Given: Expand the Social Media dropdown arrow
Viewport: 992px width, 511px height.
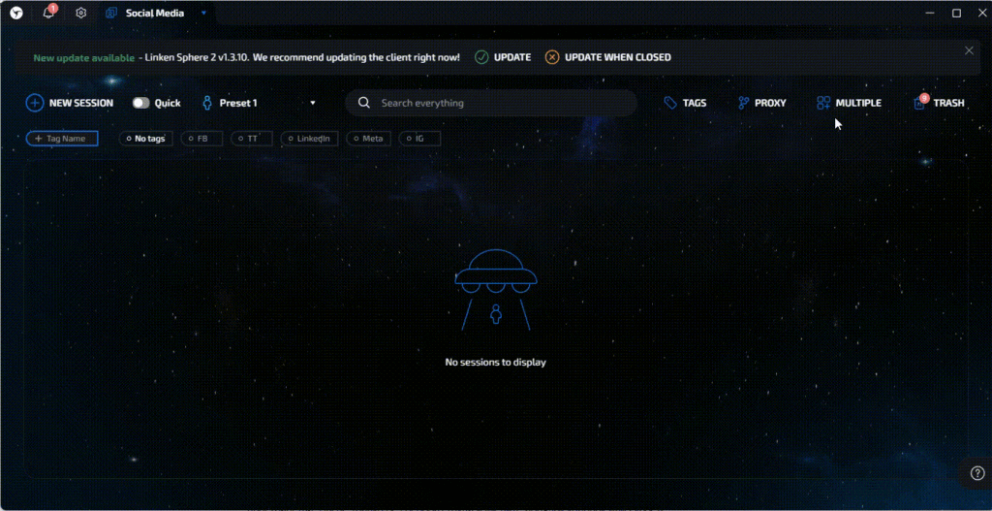Looking at the screenshot, I should pos(203,13).
